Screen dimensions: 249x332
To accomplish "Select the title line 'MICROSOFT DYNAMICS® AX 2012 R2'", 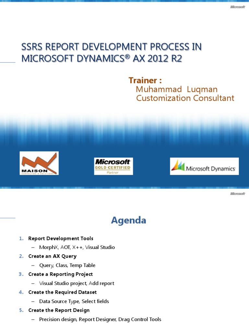I will (101, 58).
